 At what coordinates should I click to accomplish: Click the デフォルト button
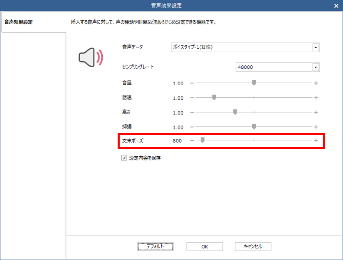155,247
